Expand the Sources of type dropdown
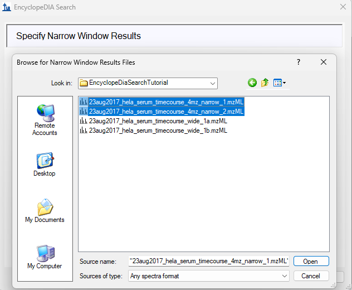 [x=285, y=275]
